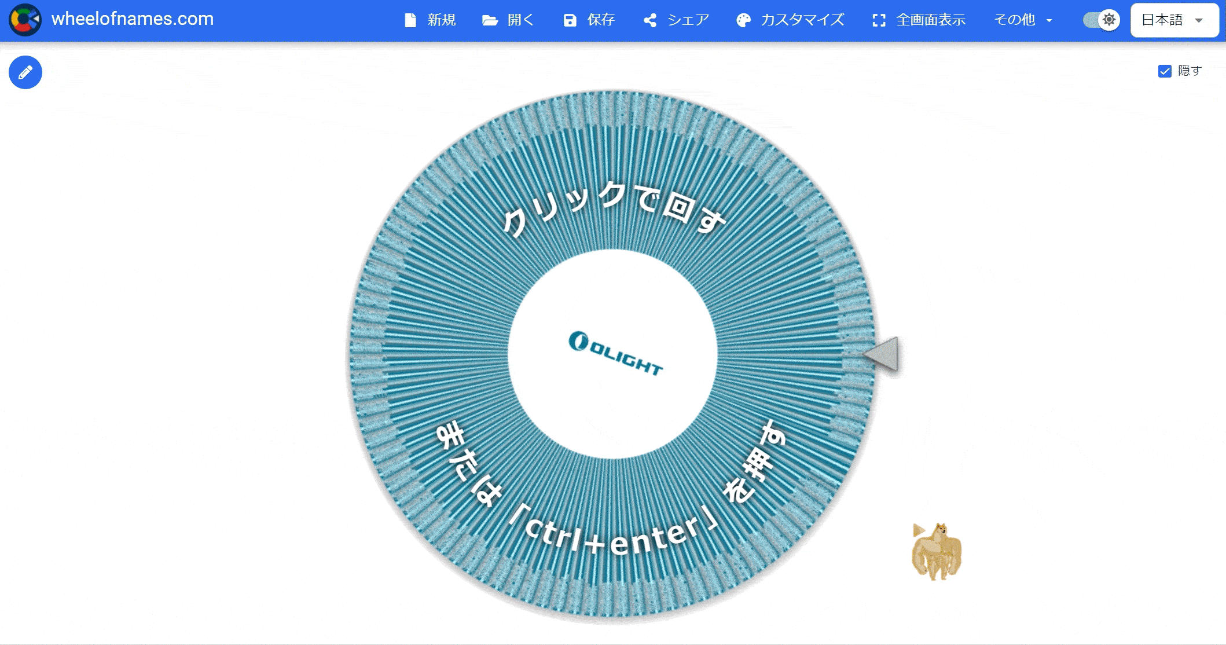Click the wheelofnames color wheel logo
Viewport: 1226px width, 645px height.
pyautogui.click(x=25, y=20)
